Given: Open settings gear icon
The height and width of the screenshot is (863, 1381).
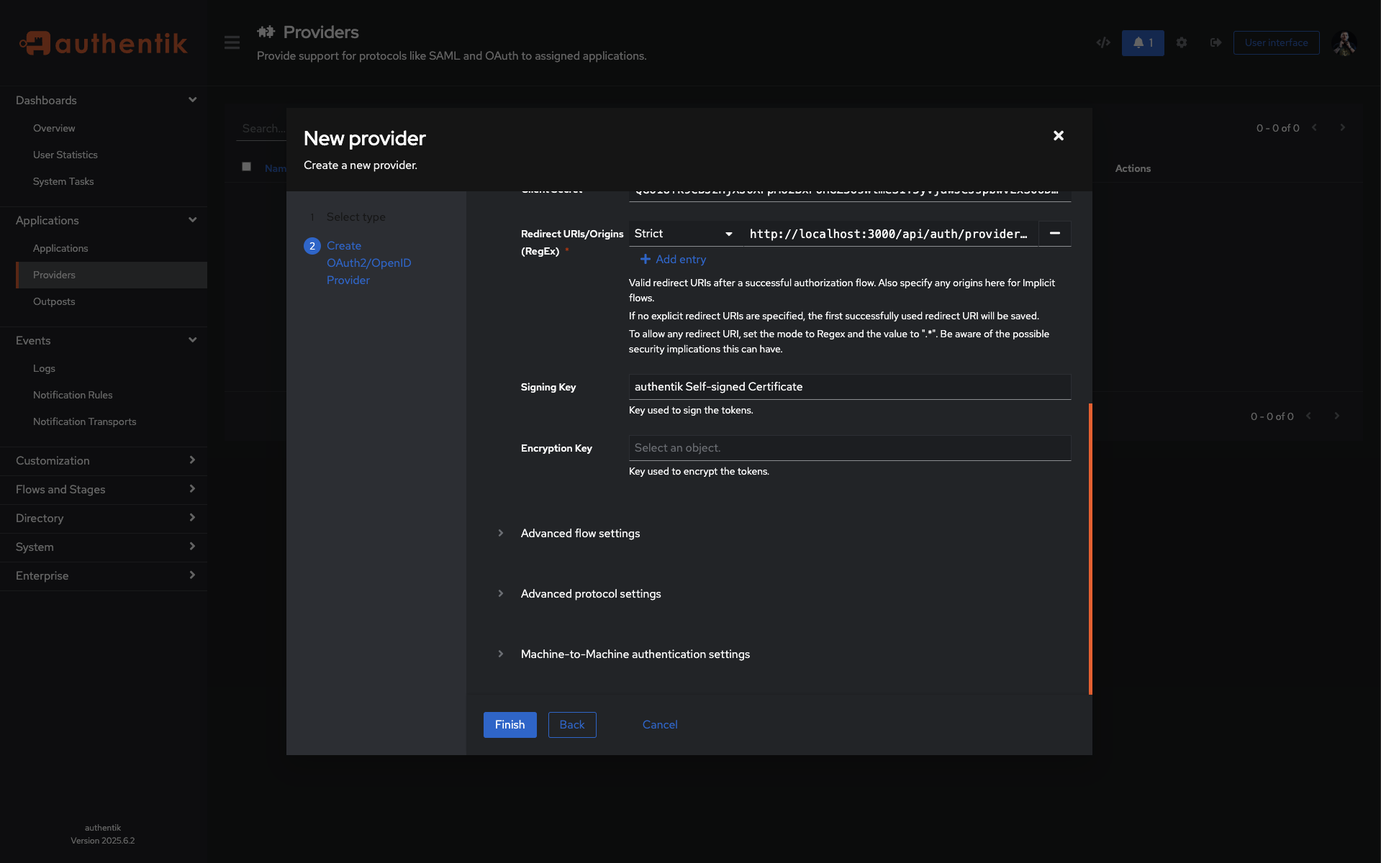Looking at the screenshot, I should 1182,42.
